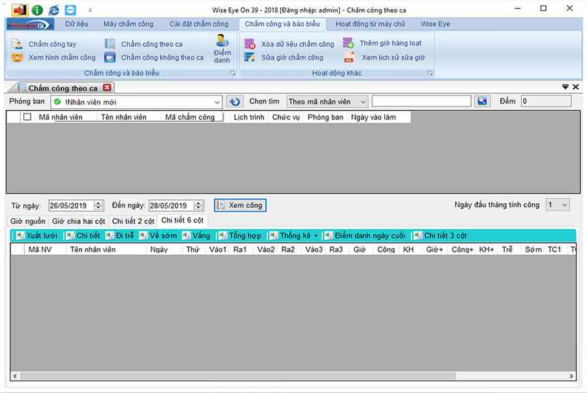Open Xem lịch sử sửa giờ
The width and height of the screenshot is (587, 393).
pyautogui.click(x=393, y=57)
